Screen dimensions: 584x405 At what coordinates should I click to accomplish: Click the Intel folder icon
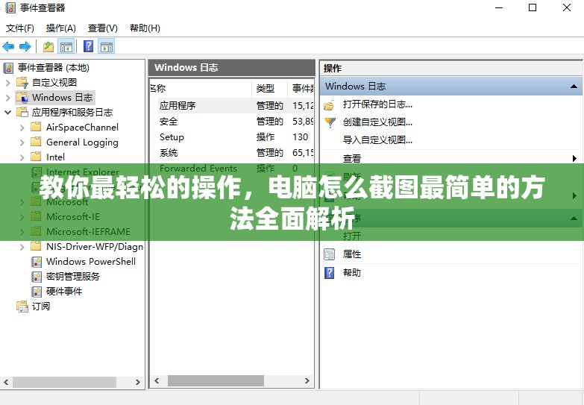pyautogui.click(x=36, y=157)
